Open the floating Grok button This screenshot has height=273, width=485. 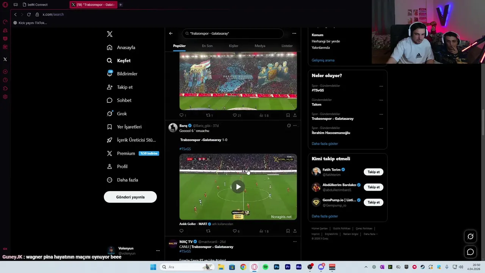(x=470, y=237)
